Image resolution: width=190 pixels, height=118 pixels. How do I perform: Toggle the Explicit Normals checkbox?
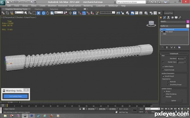click(x=163, y=70)
